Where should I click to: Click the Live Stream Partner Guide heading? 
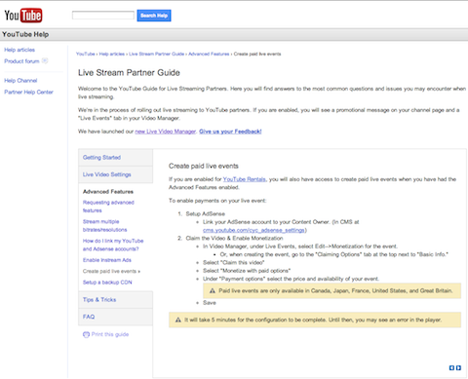pos(129,73)
